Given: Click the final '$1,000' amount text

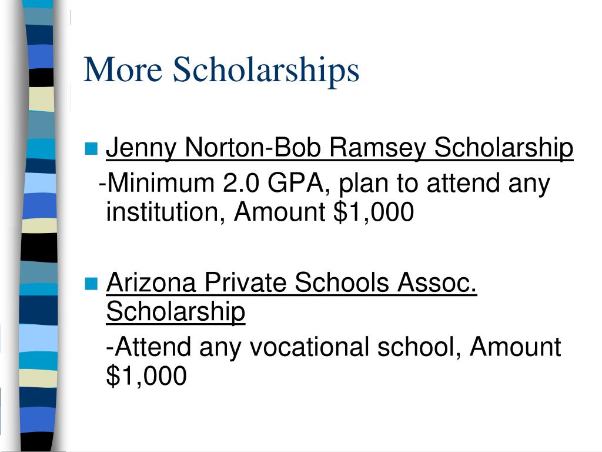Looking at the screenshot, I should click(146, 376).
